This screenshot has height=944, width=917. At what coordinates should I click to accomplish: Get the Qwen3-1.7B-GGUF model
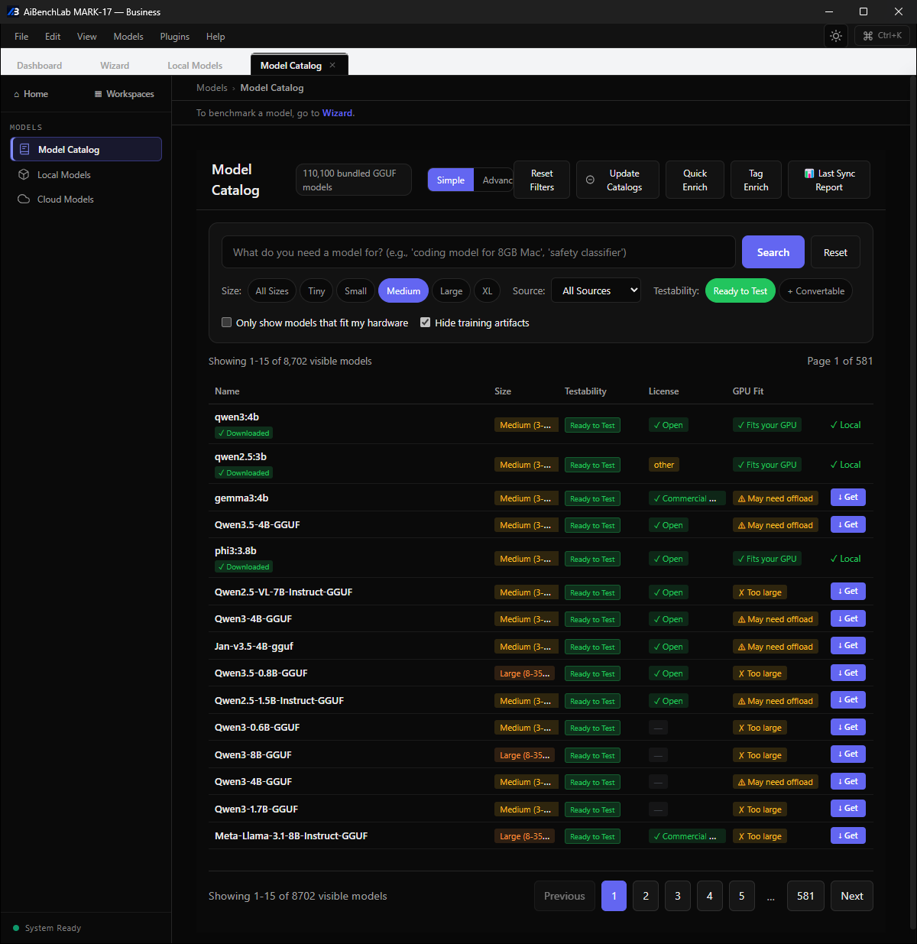click(848, 809)
